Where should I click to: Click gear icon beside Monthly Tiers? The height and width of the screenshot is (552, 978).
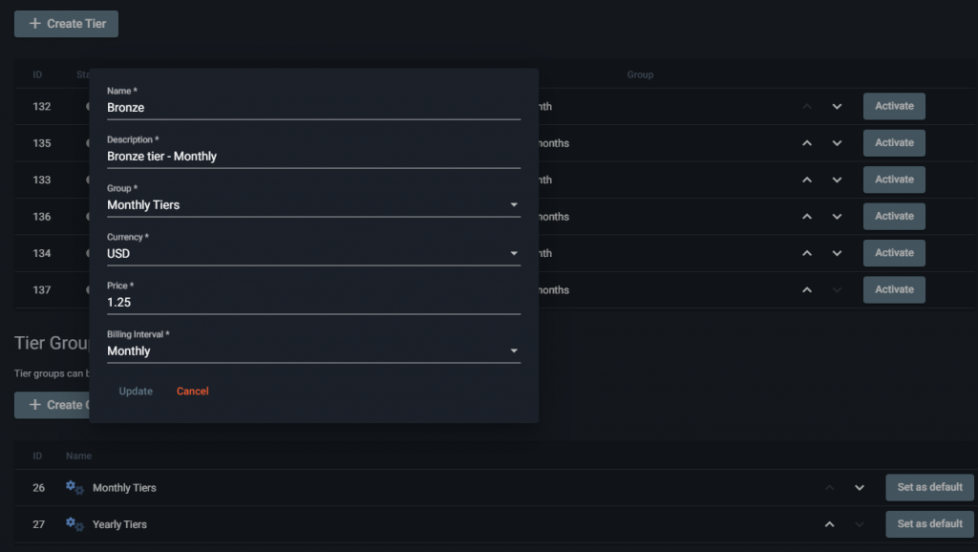(74, 488)
